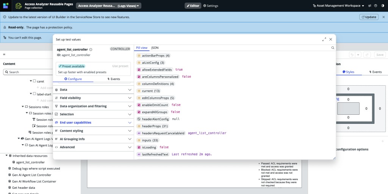Viewport: 388px width, 194px height.
Task: Click the ServiceNow UI Builder logo
Action: [x=6, y=6]
